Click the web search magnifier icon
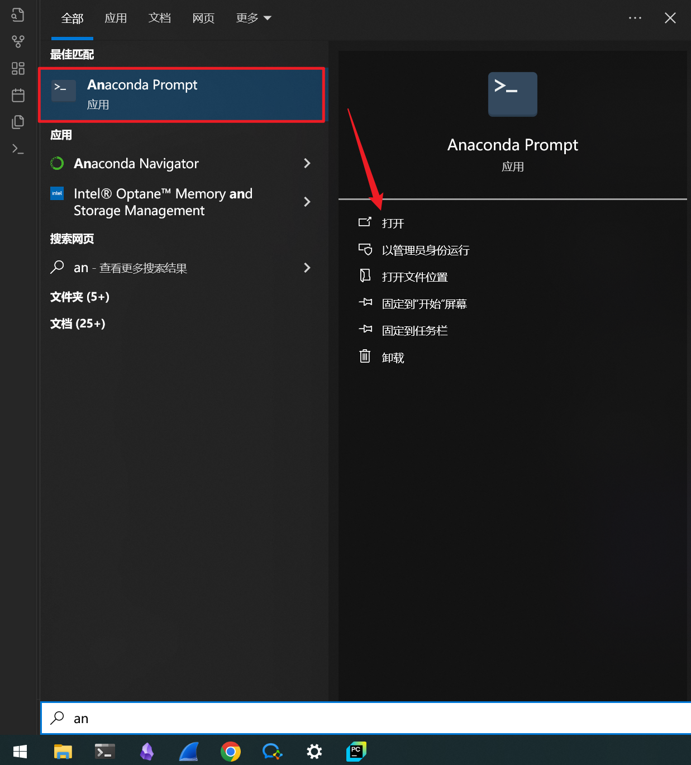This screenshot has height=765, width=691. [x=57, y=267]
